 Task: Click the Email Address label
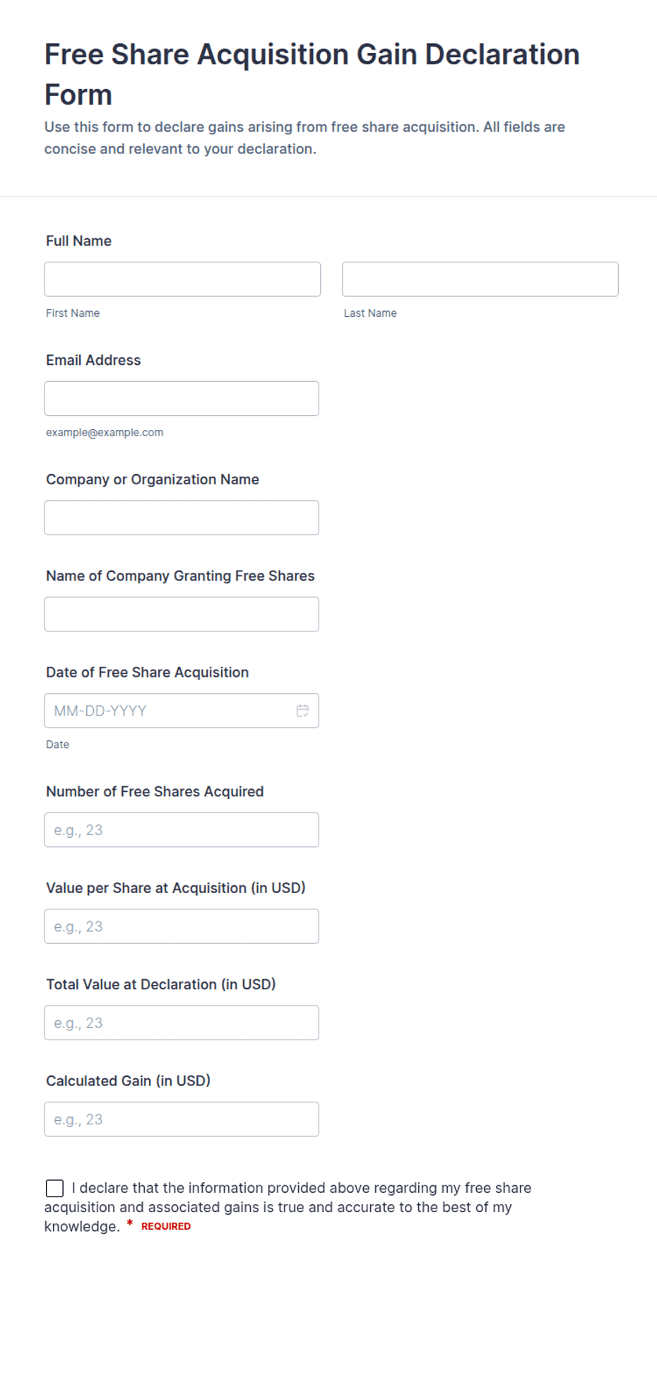[93, 360]
